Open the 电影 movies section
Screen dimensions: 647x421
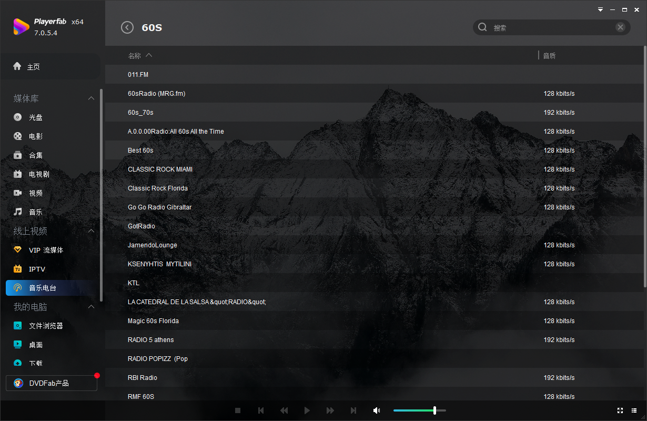click(x=36, y=136)
